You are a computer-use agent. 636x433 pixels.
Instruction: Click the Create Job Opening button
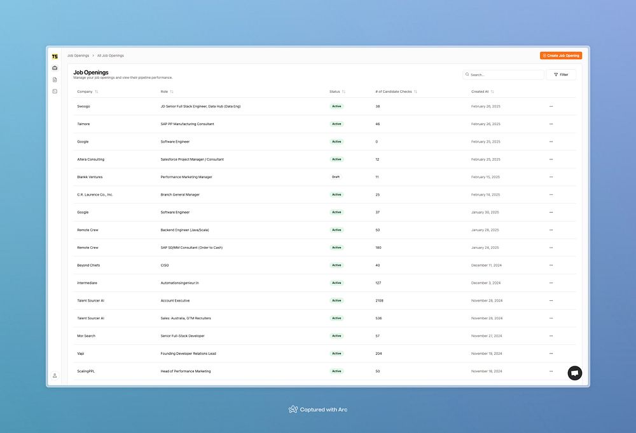(561, 55)
